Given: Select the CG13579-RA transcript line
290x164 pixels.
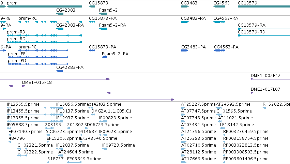Looking at the screenshot, I should click(x=264, y=29).
